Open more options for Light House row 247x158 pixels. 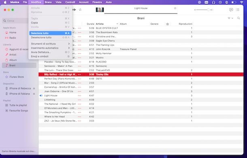(x=79, y=96)
